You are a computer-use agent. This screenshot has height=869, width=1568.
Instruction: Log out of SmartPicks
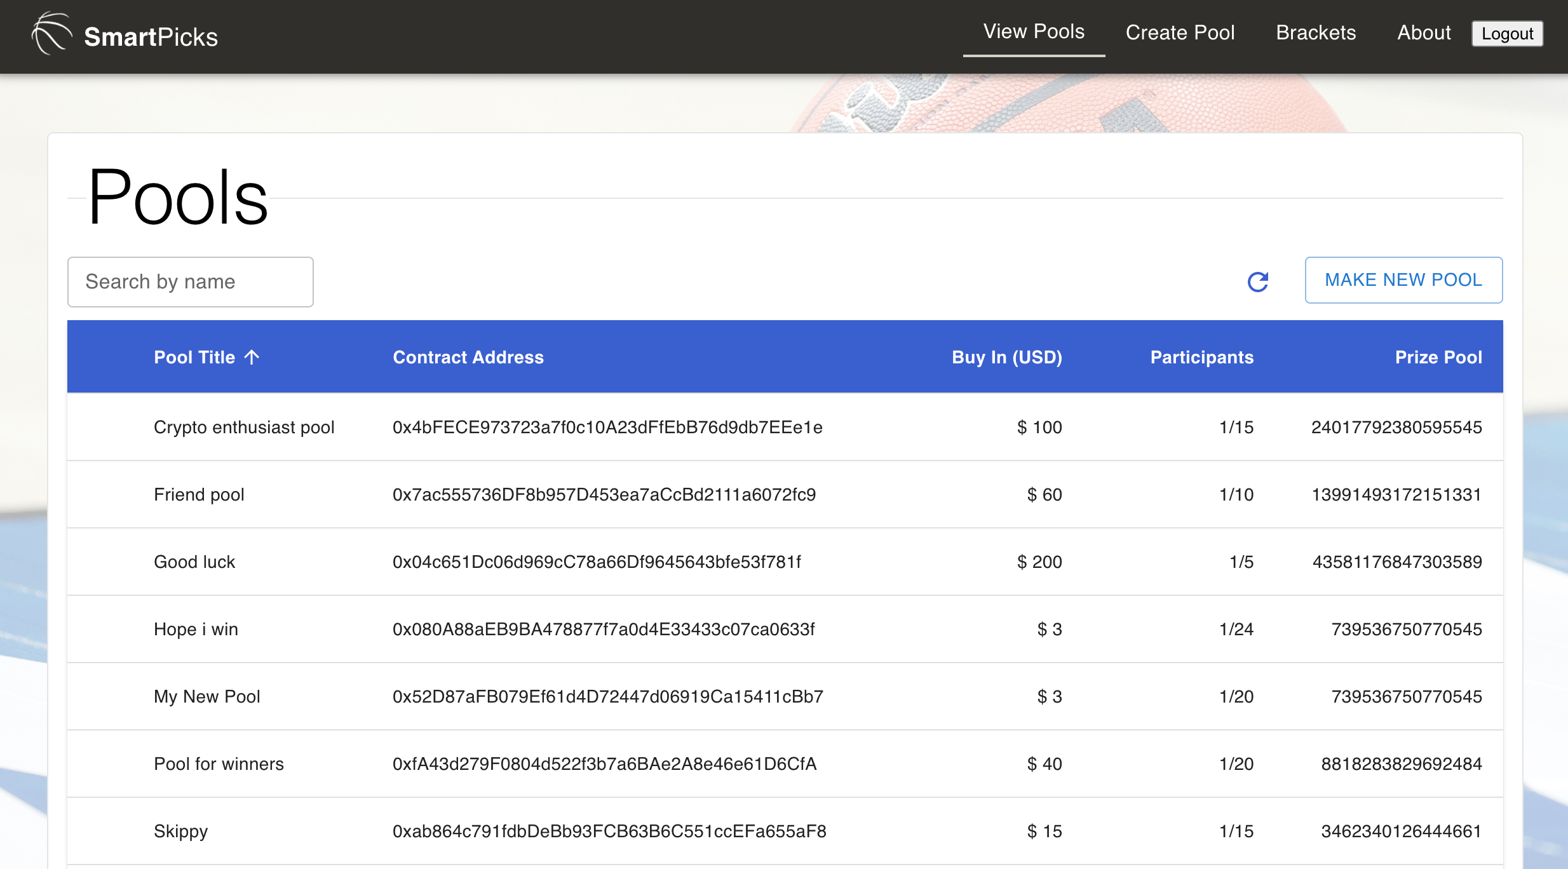pyautogui.click(x=1507, y=34)
